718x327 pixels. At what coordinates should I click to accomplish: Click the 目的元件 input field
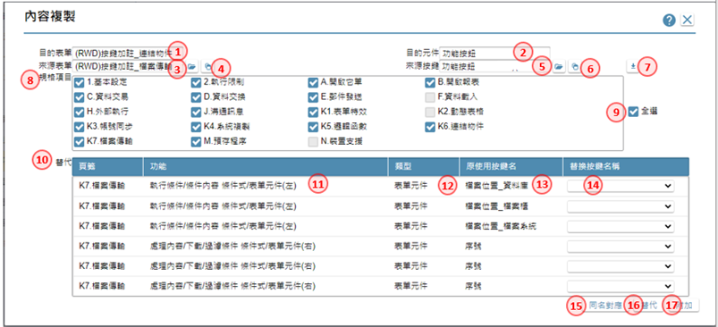pyautogui.click(x=494, y=54)
